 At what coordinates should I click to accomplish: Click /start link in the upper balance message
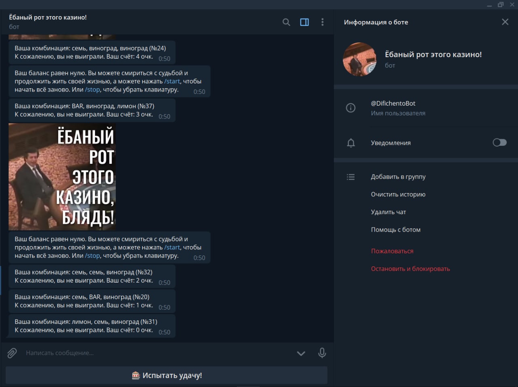click(x=172, y=81)
